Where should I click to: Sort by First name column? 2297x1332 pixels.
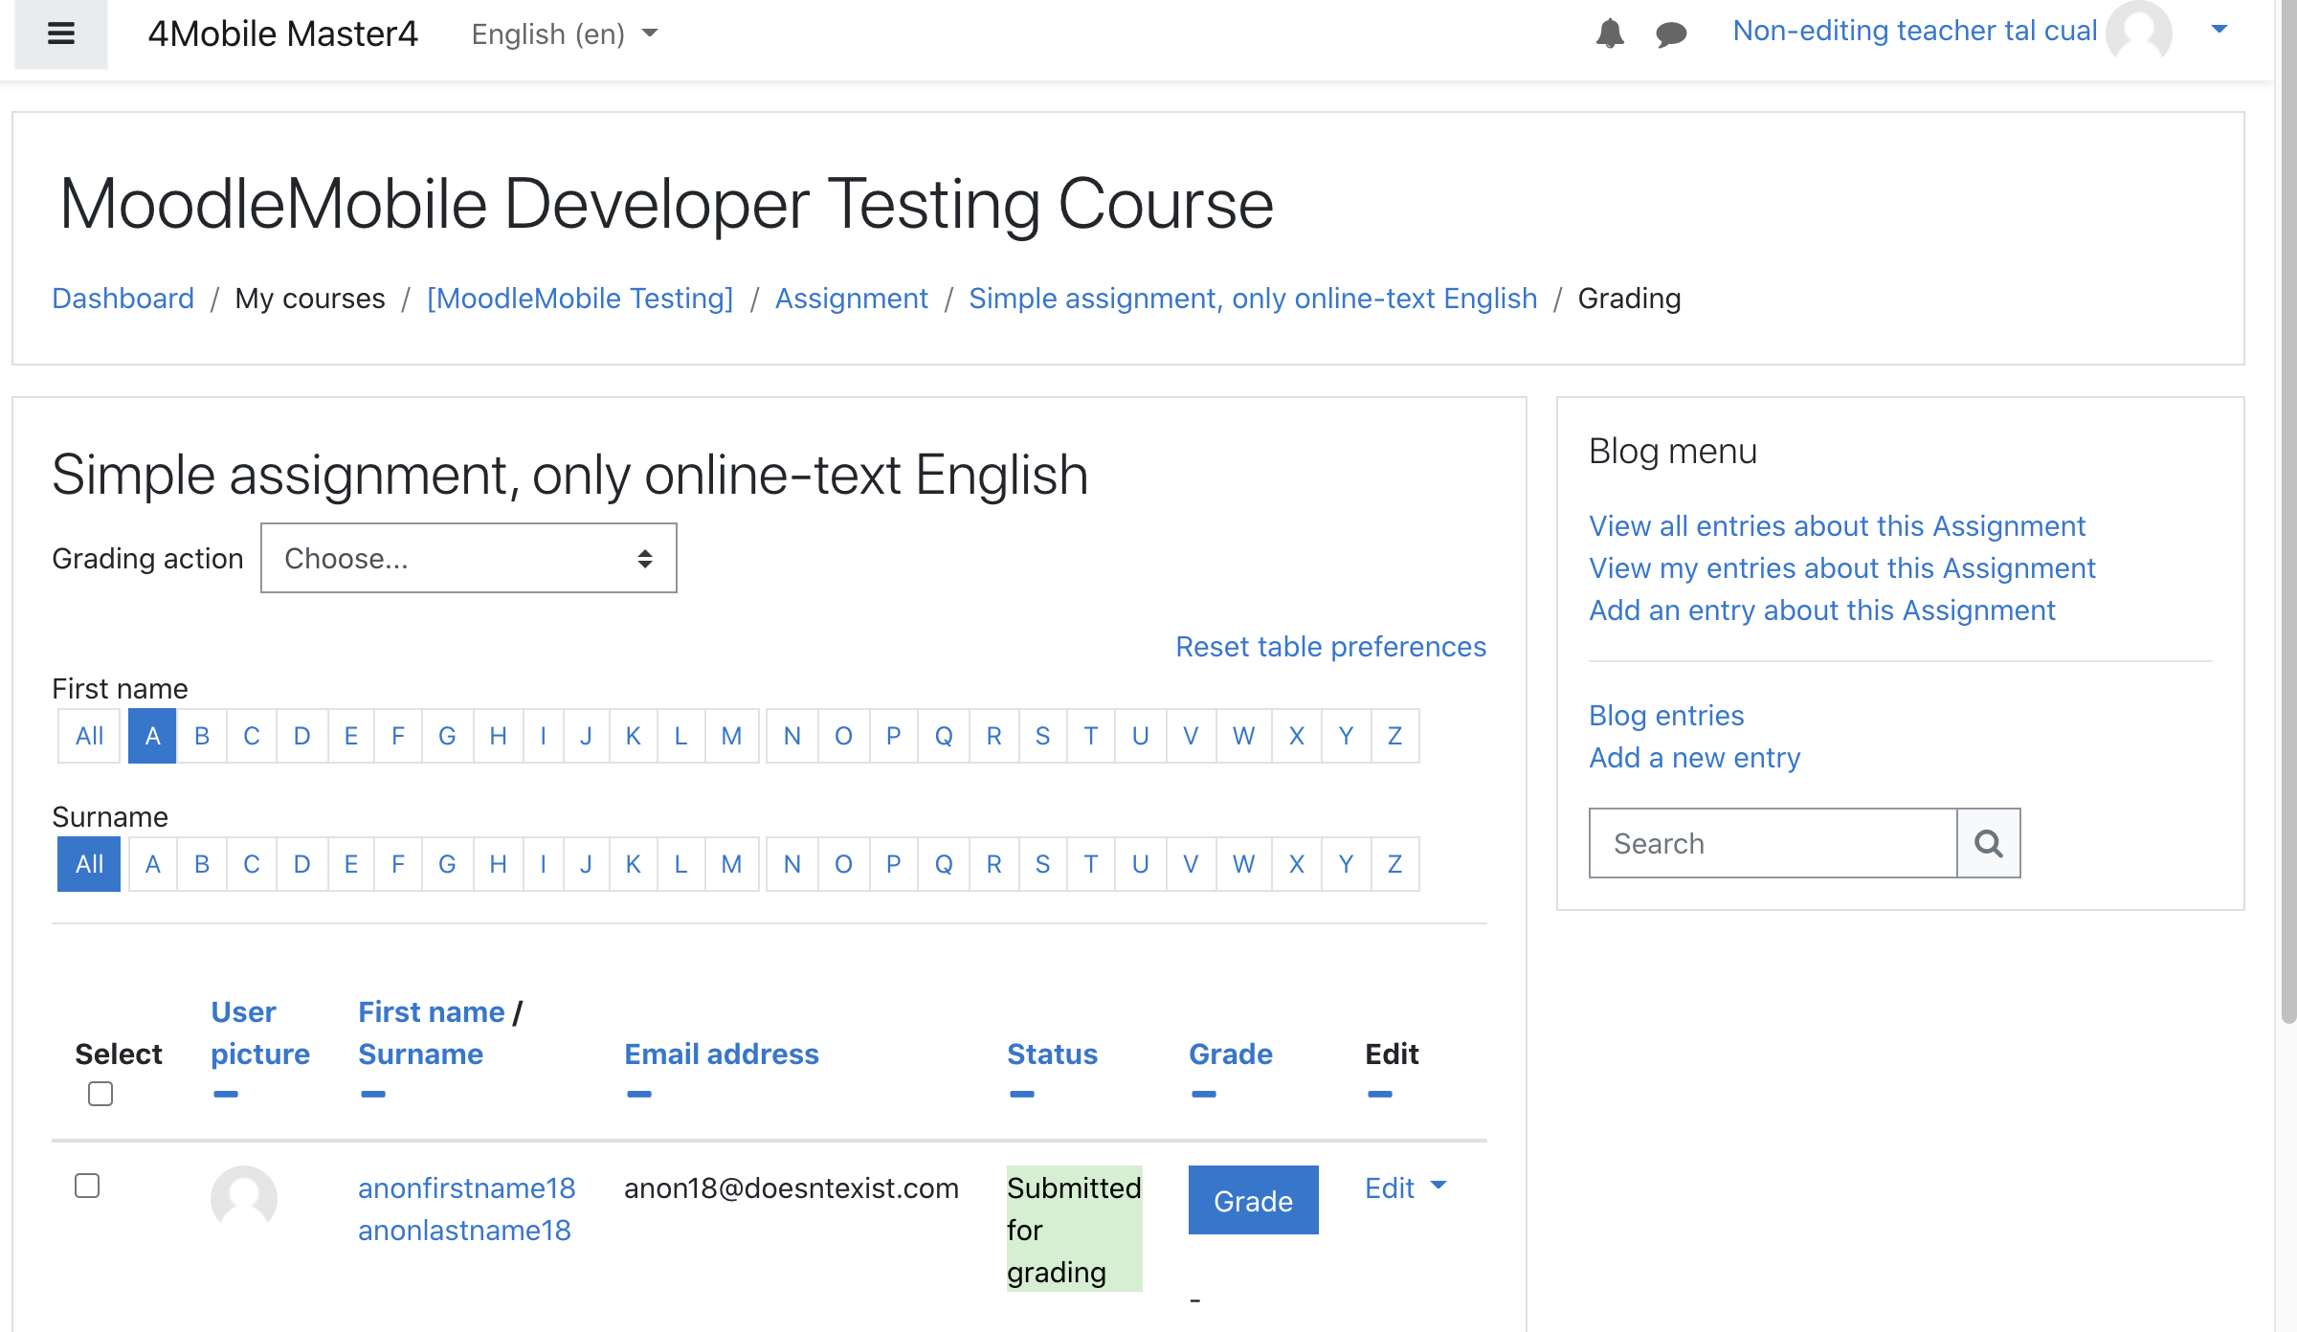click(x=432, y=1012)
